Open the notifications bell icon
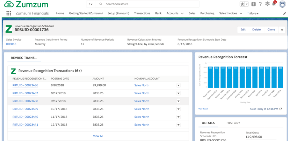The height and width of the screenshot is (141, 288). click(x=274, y=4)
